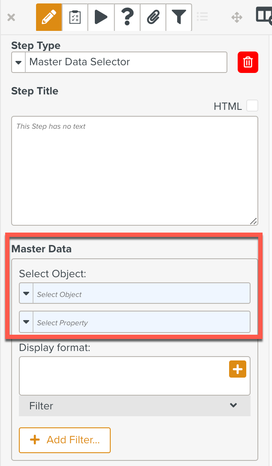Click the paperclip attachment icon
The height and width of the screenshot is (466, 272).
point(153,18)
